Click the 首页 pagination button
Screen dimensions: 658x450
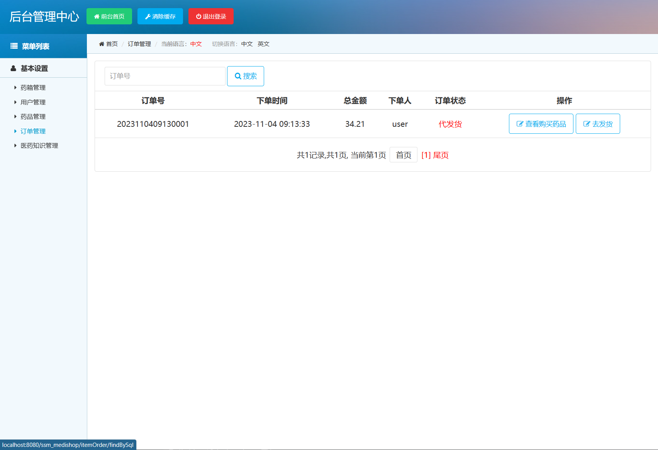(403, 155)
